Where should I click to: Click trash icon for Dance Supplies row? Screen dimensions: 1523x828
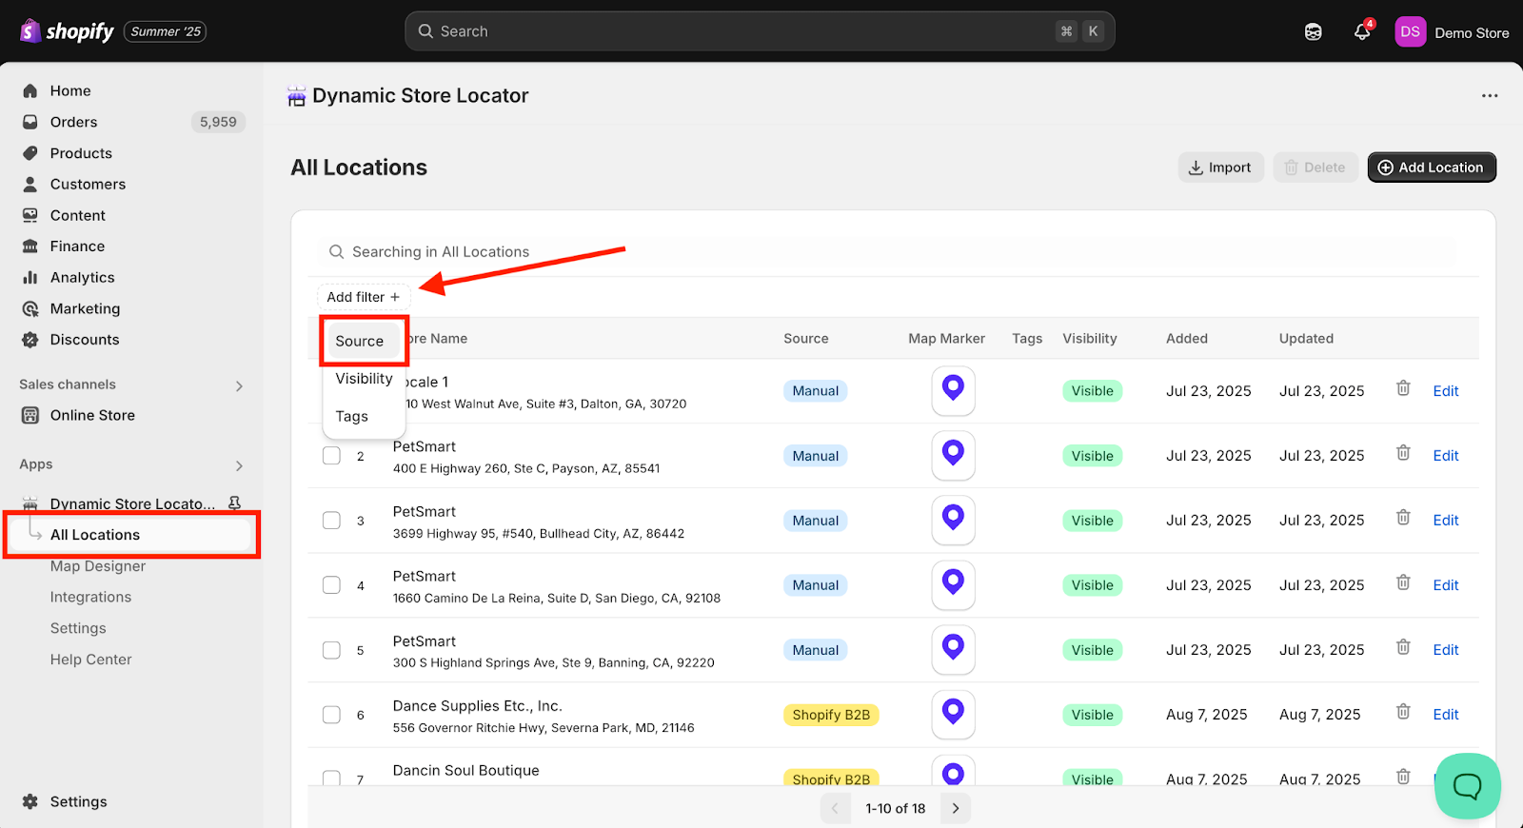coord(1403,712)
